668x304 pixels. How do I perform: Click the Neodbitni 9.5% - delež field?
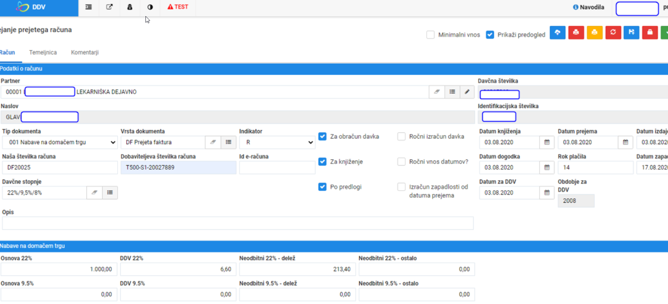[x=297, y=294]
